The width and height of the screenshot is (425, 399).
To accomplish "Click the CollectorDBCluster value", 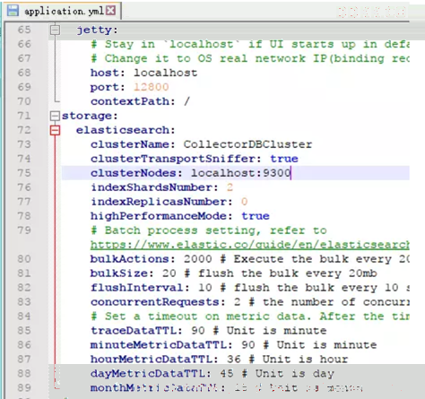I will tap(247, 144).
